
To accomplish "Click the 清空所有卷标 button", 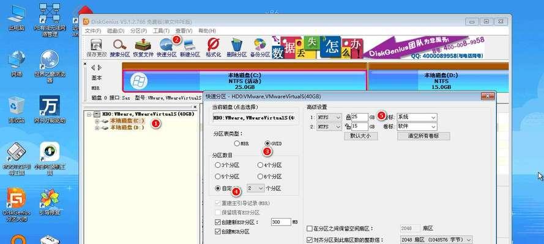I will click(423, 136).
